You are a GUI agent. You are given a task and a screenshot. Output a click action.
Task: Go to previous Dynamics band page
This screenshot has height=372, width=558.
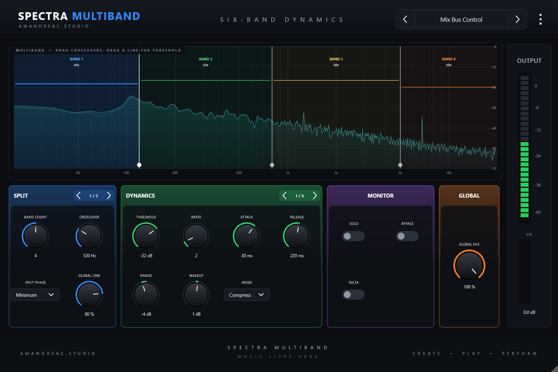pos(284,195)
